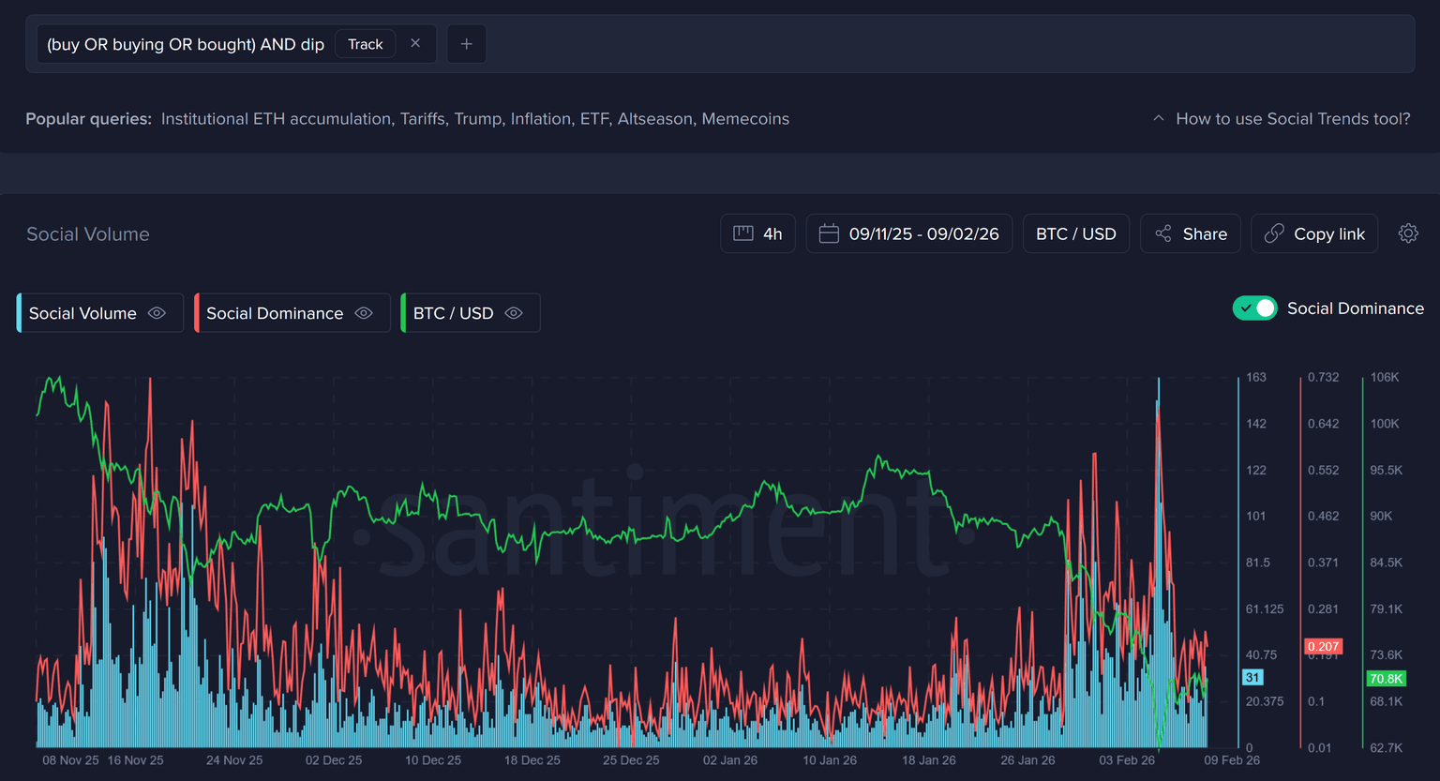Open the BTC / USD asset selector
The width and height of the screenshot is (1440, 781).
click(1075, 233)
